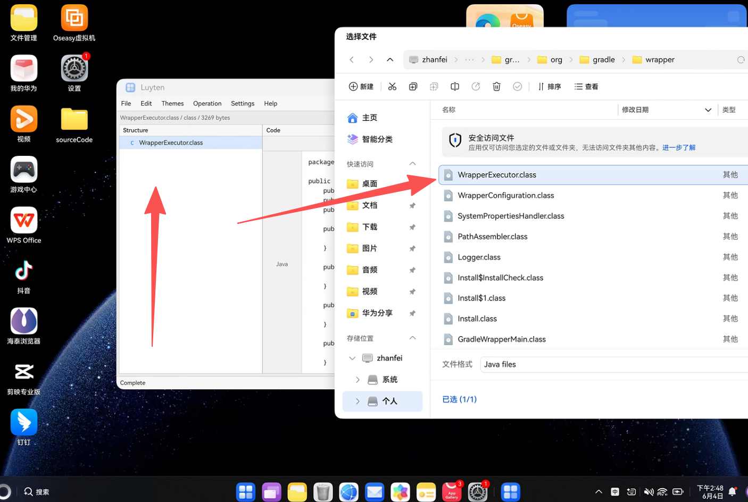The image size is (748, 502).
Task: Open the Help menu in Luyten
Action: coord(270,104)
